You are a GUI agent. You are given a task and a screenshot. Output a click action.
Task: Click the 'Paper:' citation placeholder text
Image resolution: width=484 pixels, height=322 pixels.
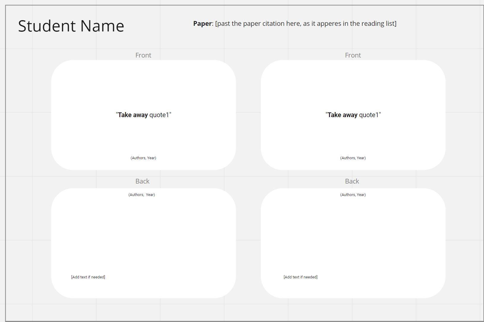point(295,23)
